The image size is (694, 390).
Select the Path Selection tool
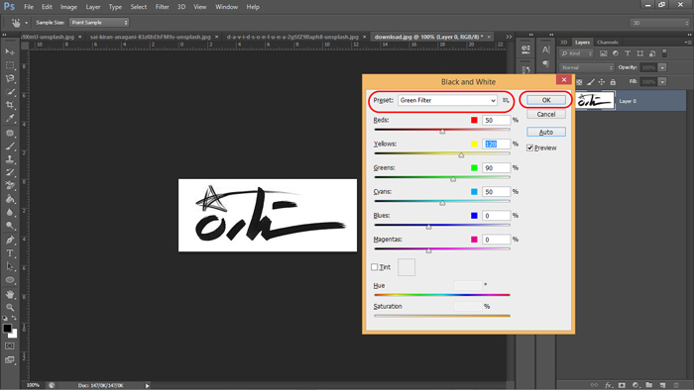10,266
